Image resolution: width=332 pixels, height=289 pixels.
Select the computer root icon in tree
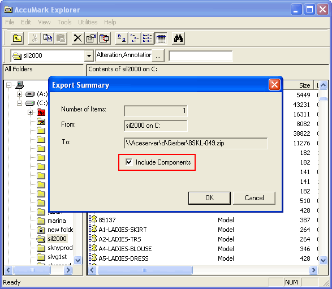point(20,85)
